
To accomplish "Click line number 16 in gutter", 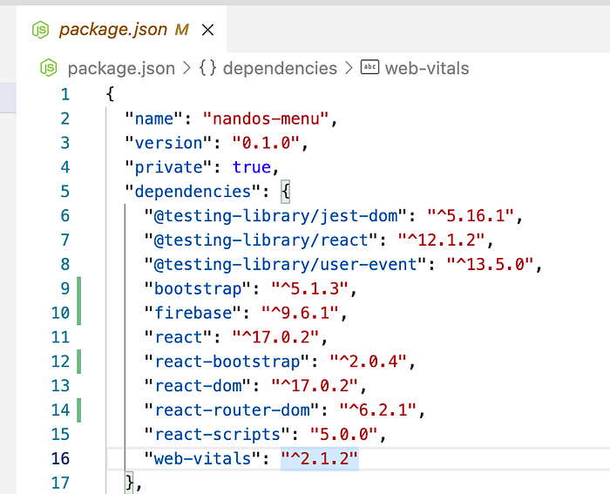I will click(x=60, y=458).
